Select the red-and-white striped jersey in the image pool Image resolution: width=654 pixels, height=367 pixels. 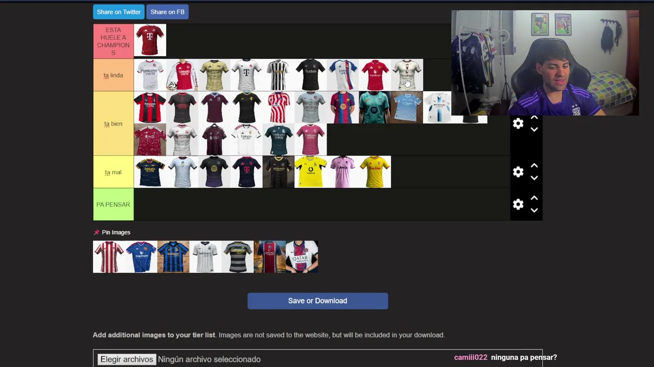point(109,257)
